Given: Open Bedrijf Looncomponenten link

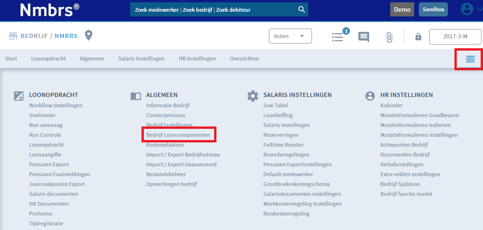Looking at the screenshot, I should (x=178, y=135).
